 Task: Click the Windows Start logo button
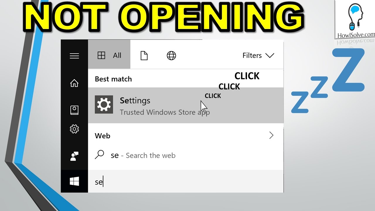pos(74,182)
